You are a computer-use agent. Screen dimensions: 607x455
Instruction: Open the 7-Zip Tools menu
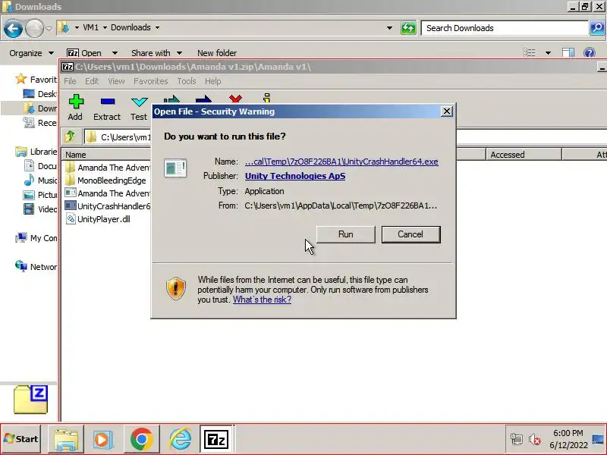tap(187, 81)
